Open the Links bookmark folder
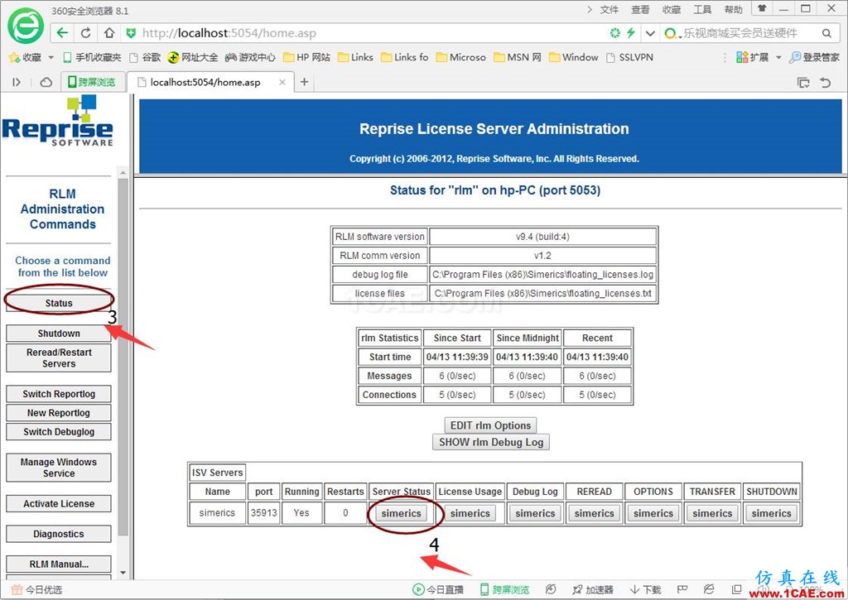848x600 pixels. [355, 57]
